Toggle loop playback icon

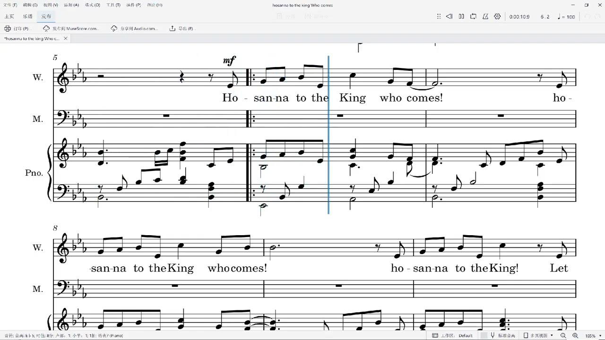click(x=473, y=17)
